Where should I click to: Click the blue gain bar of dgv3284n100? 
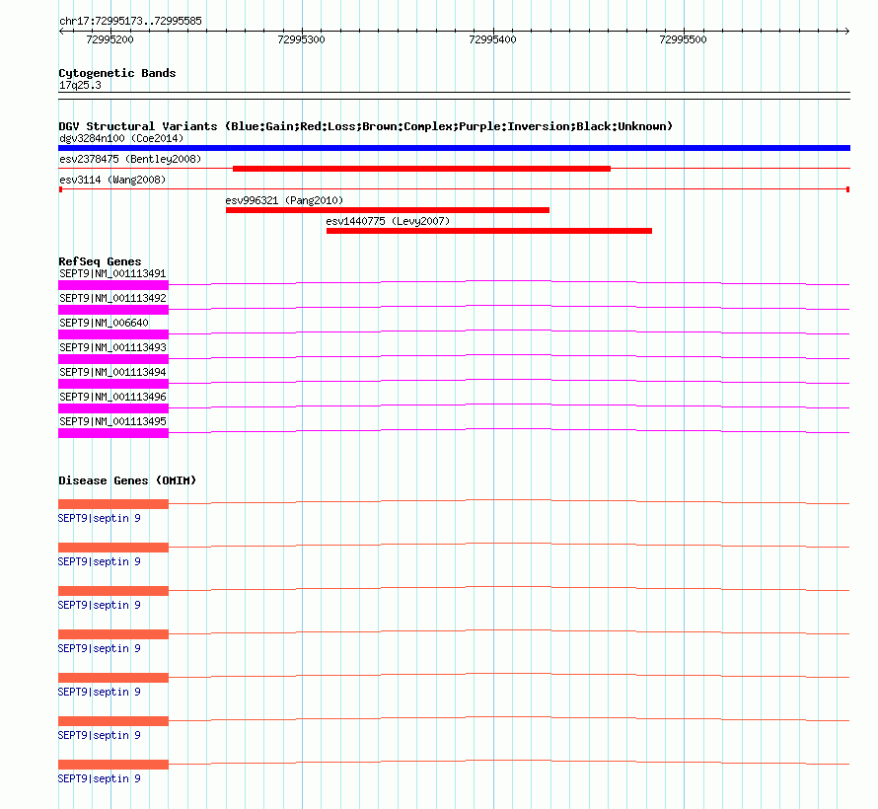click(x=454, y=148)
